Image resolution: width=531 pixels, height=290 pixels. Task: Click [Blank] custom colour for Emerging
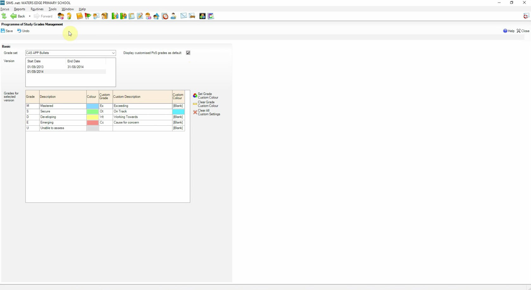click(x=178, y=123)
